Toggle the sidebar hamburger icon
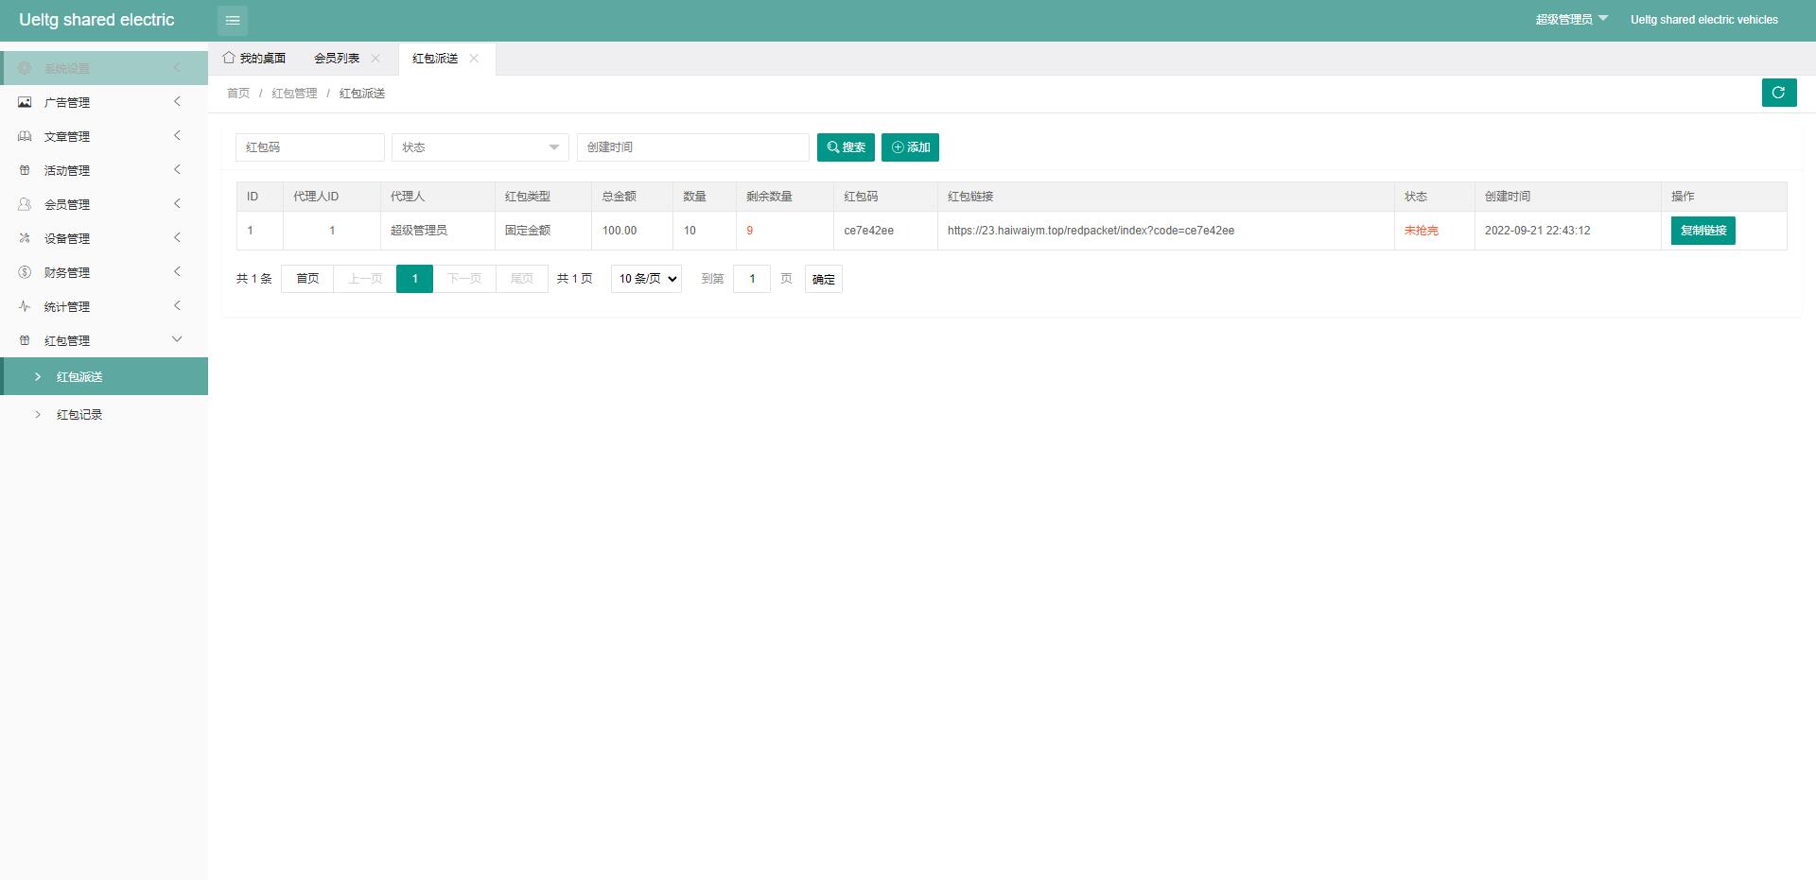The width and height of the screenshot is (1816, 880). coord(233,20)
